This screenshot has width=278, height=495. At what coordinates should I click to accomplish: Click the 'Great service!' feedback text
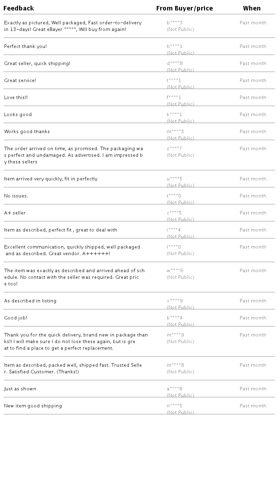click(x=20, y=81)
